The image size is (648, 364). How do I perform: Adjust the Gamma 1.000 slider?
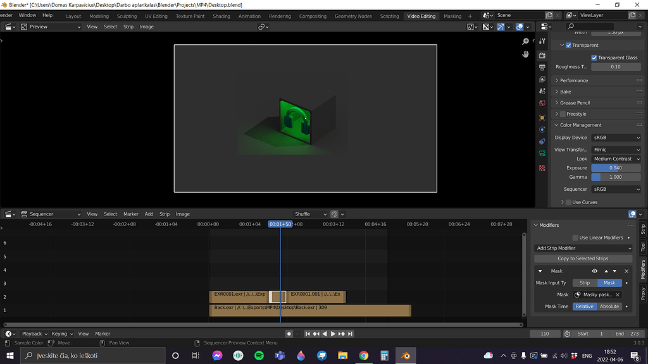click(616, 177)
